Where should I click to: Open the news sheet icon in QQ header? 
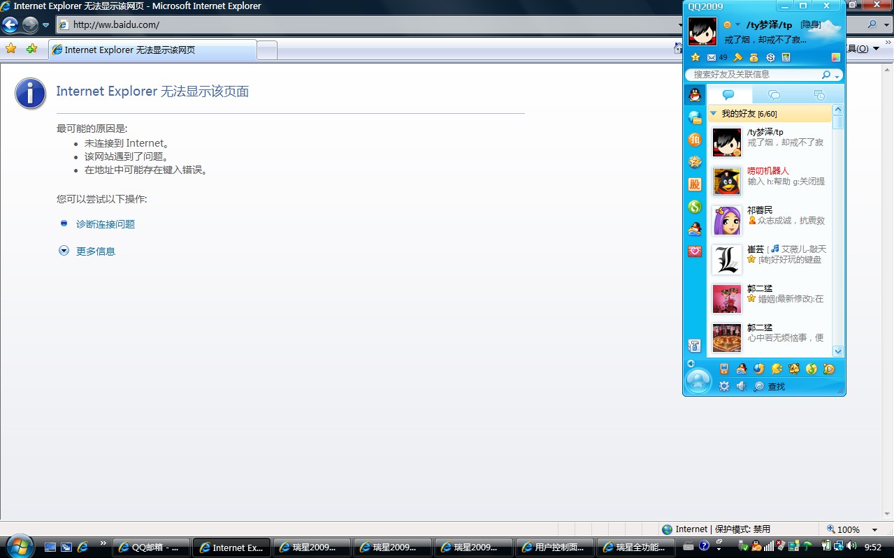click(x=786, y=57)
